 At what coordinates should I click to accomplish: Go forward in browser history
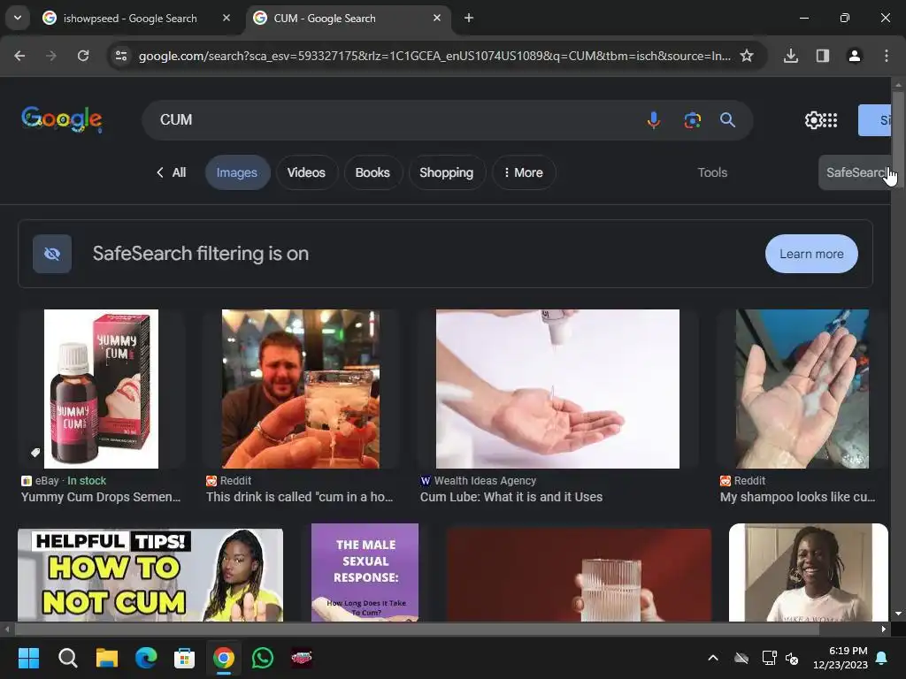[x=51, y=56]
